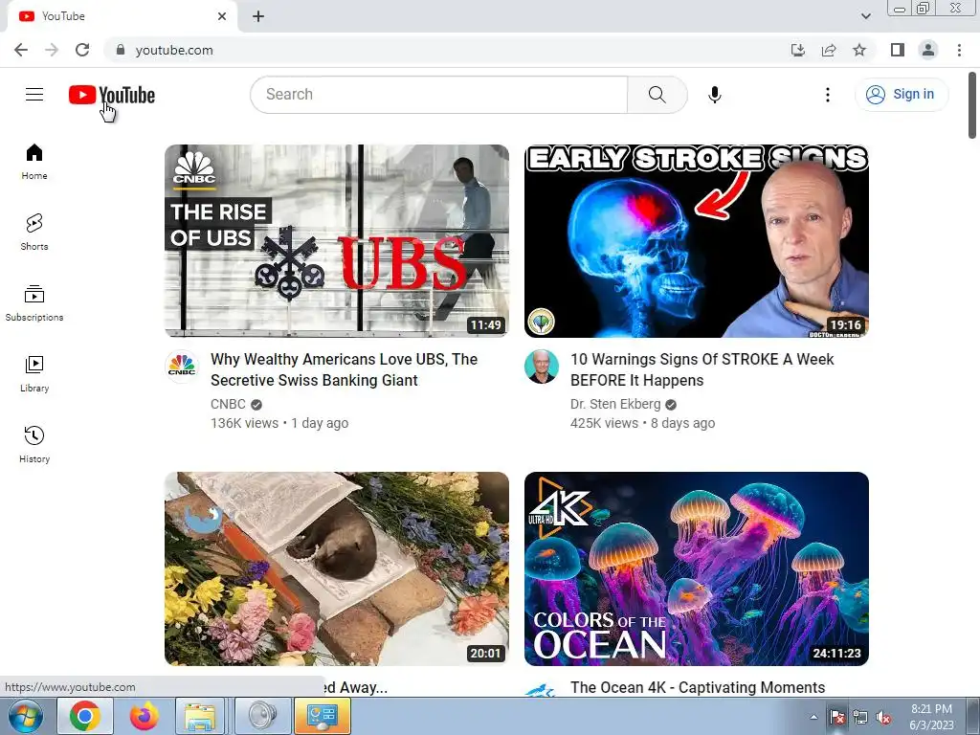This screenshot has height=735, width=980.
Task: Launch Firefox from the taskbar
Action: 144,716
